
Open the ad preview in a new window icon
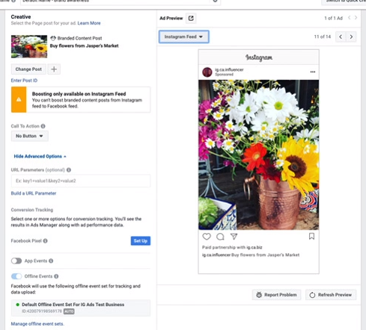coord(191,18)
